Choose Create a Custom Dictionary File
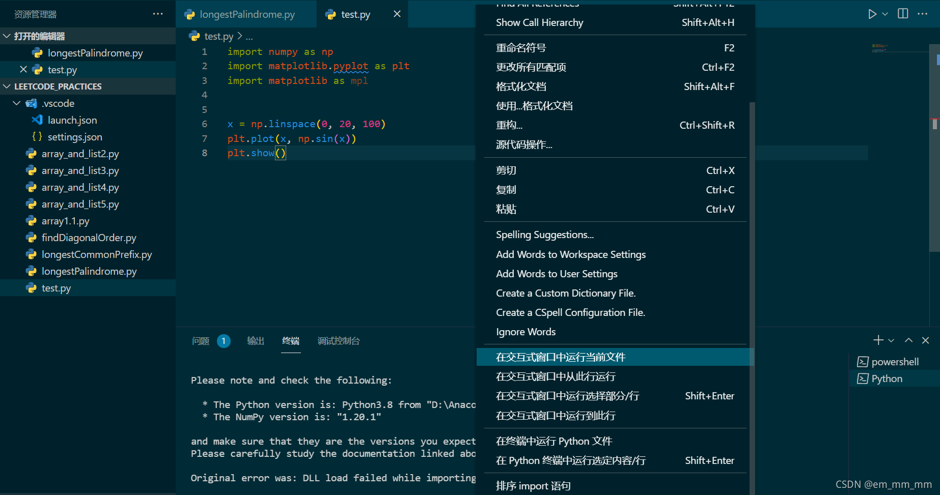940x495 pixels. pos(615,293)
